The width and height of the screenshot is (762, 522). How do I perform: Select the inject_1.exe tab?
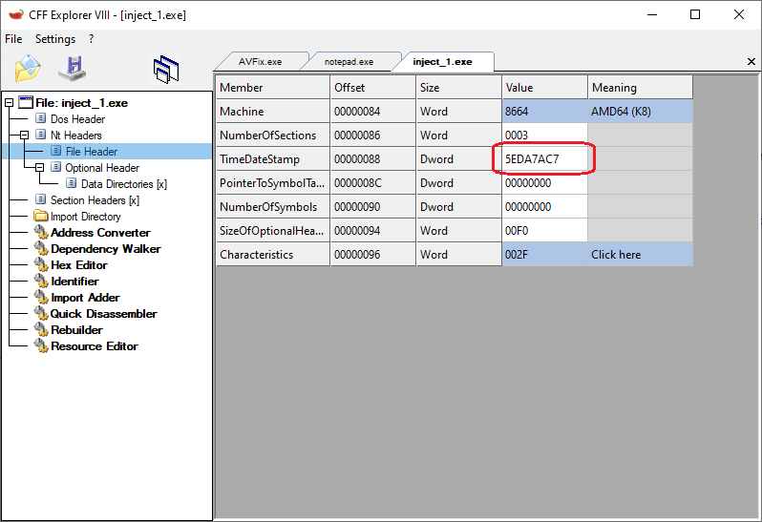point(442,62)
